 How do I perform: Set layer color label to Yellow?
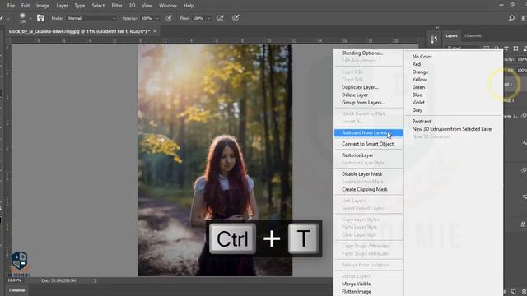(x=419, y=80)
